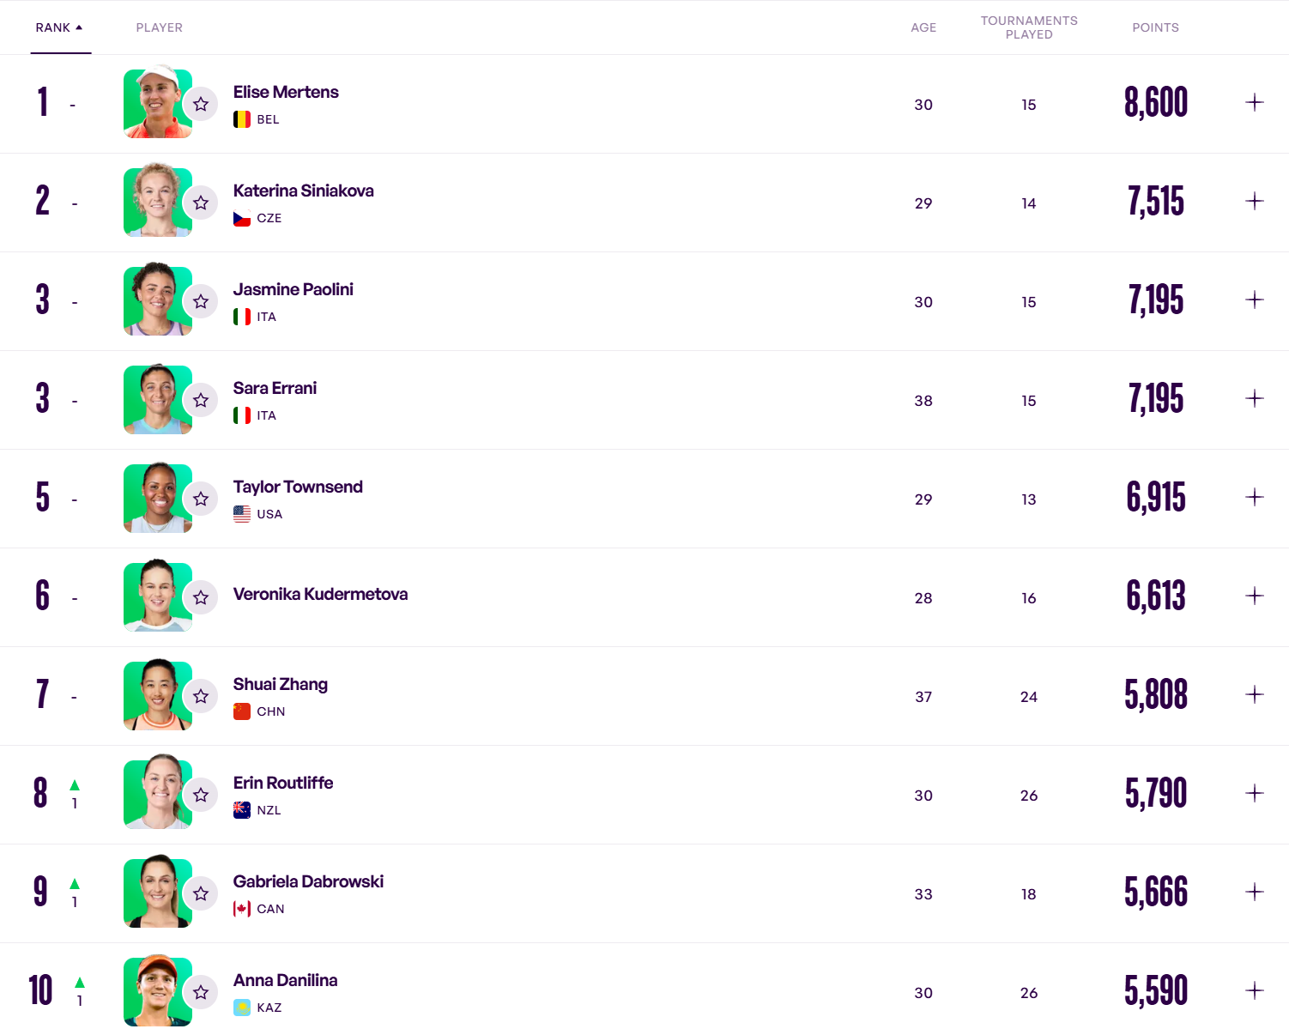Sort rankings by the Points header
The height and width of the screenshot is (1035, 1289).
(x=1155, y=27)
